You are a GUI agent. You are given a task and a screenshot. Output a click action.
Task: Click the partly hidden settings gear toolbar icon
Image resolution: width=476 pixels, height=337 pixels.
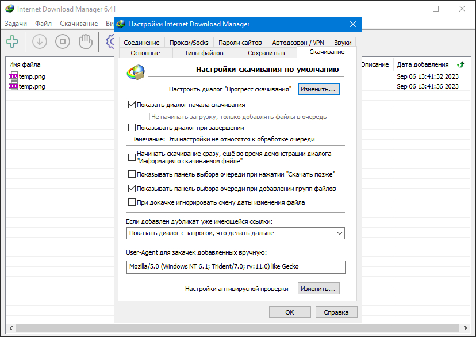point(110,41)
